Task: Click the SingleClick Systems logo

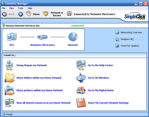Action: pyautogui.click(x=135, y=16)
